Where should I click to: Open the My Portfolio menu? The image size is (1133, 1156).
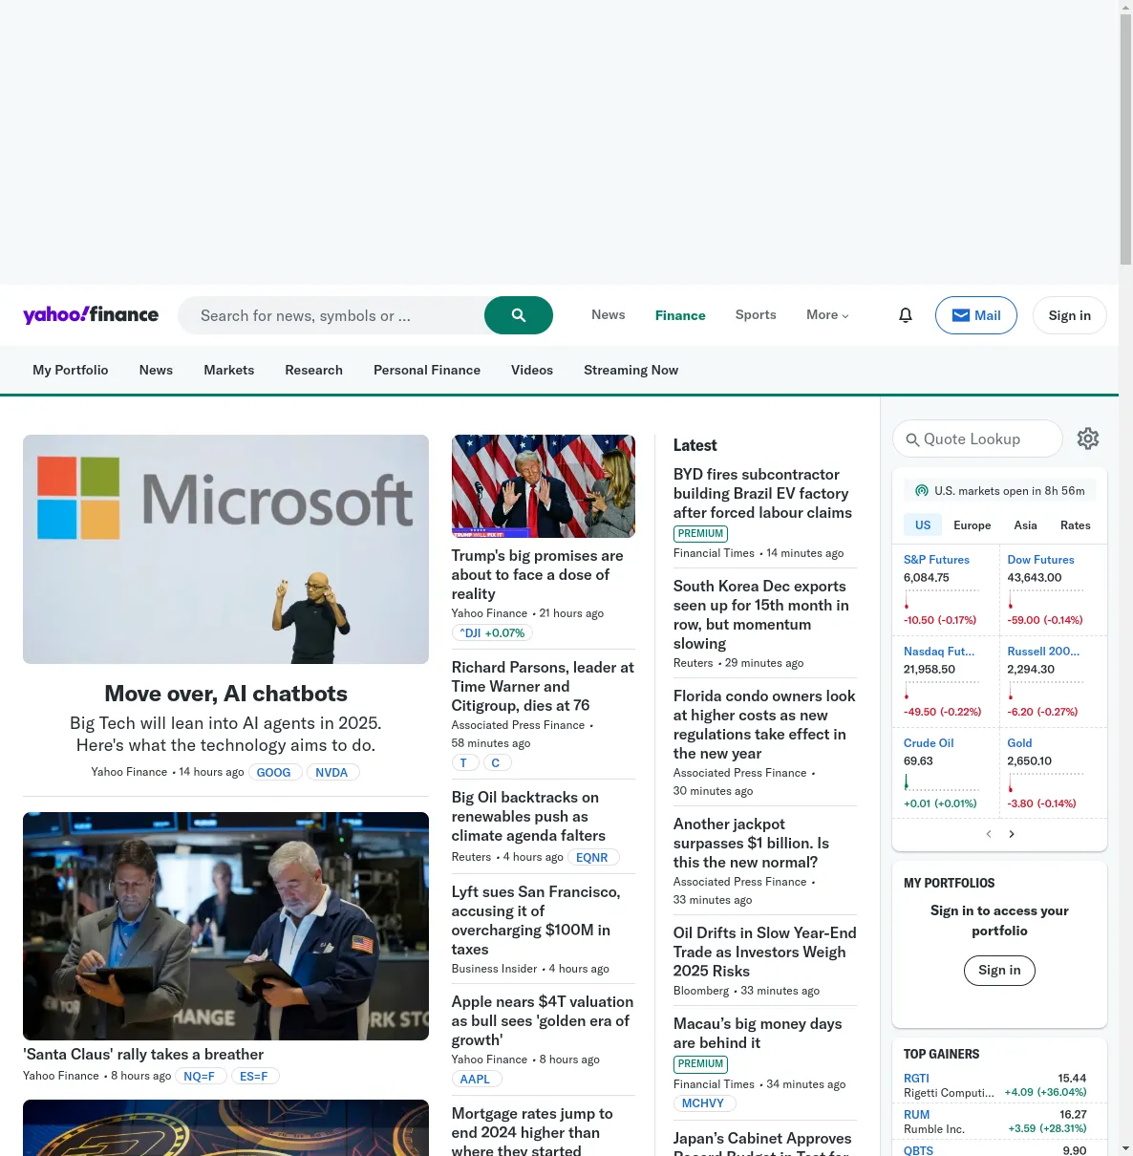(71, 370)
